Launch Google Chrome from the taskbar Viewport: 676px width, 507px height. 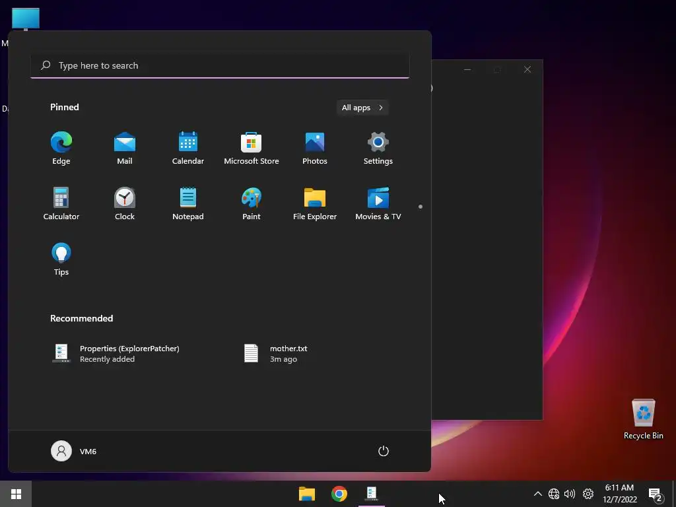[x=339, y=494]
